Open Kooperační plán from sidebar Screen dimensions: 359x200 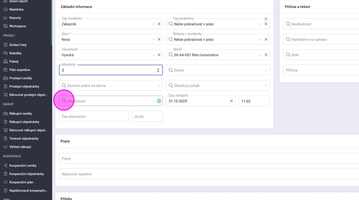tap(21, 182)
